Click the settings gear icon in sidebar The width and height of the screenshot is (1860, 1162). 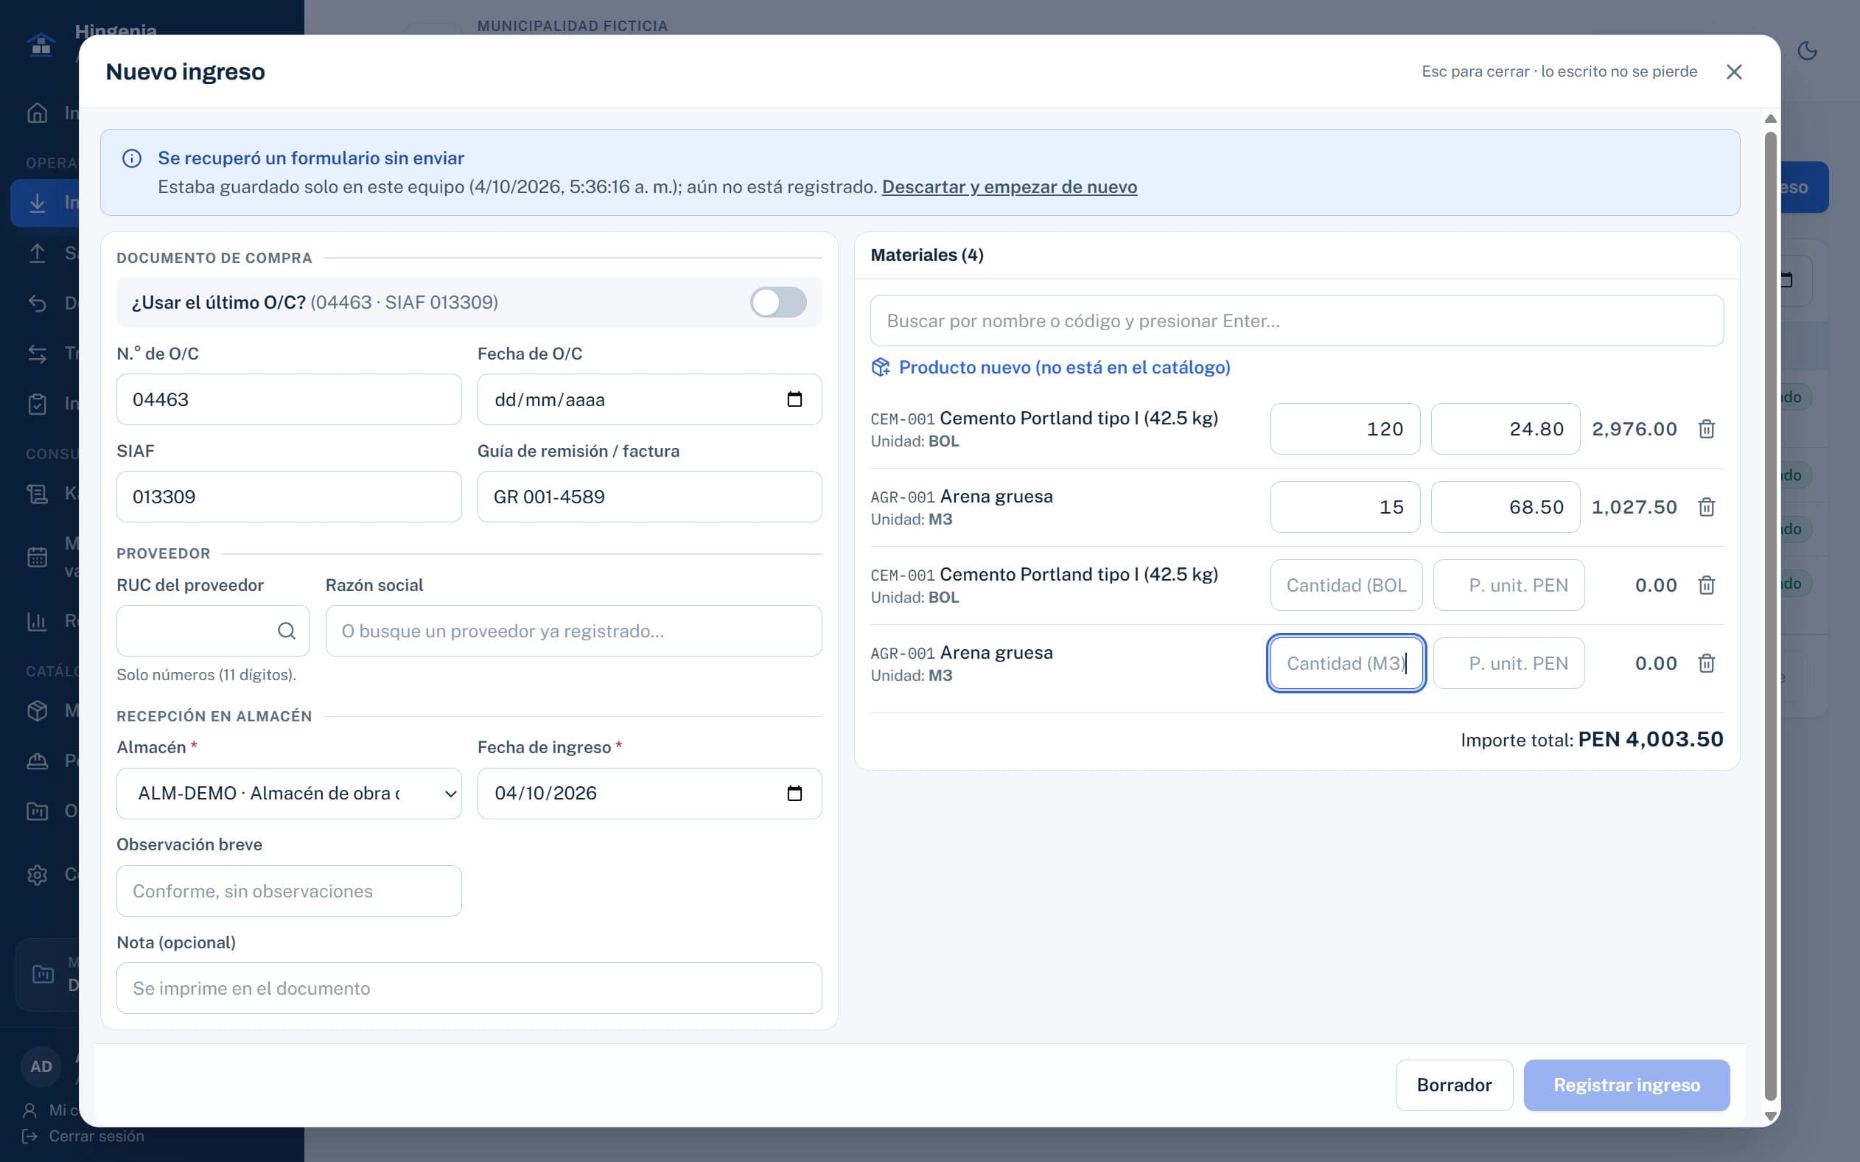pos(37,875)
